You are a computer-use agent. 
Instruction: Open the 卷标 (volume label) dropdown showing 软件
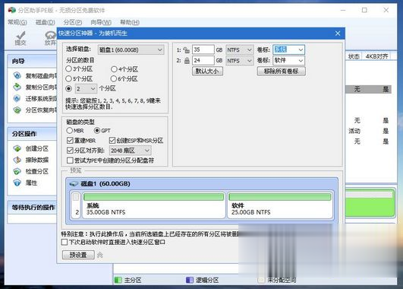click(x=288, y=61)
